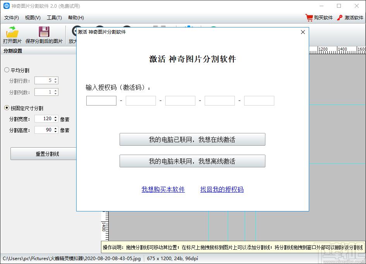The width and height of the screenshot is (366, 264).
Task: Open the Help menu
Action: pyautogui.click(x=76, y=18)
